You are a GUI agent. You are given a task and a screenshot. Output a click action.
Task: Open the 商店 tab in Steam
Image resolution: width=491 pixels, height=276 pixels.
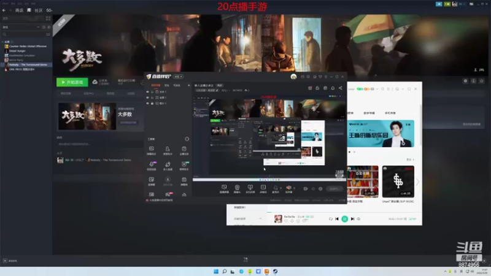click(19, 10)
